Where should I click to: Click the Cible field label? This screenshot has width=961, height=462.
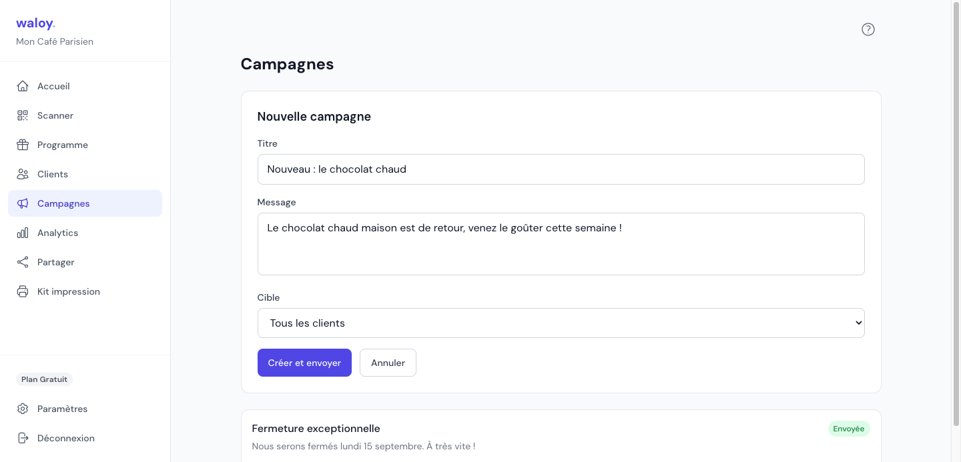point(268,297)
